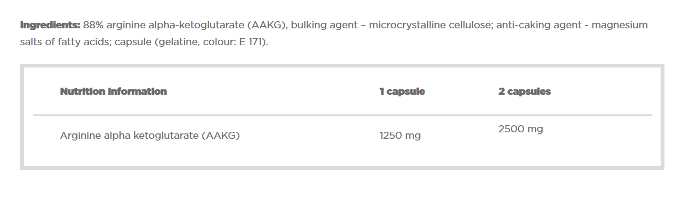This screenshot has height=208, width=689.
Task: Click the bold Ingredients label
Action: (50, 25)
